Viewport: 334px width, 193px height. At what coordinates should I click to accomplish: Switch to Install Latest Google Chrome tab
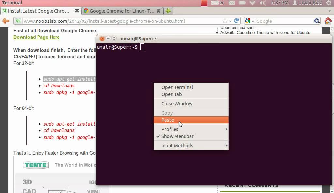(41, 11)
